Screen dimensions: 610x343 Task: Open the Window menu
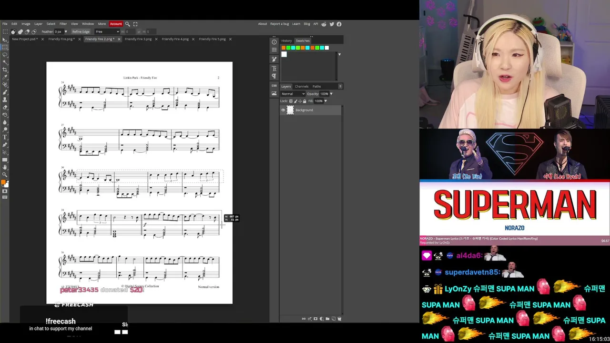[88, 24]
